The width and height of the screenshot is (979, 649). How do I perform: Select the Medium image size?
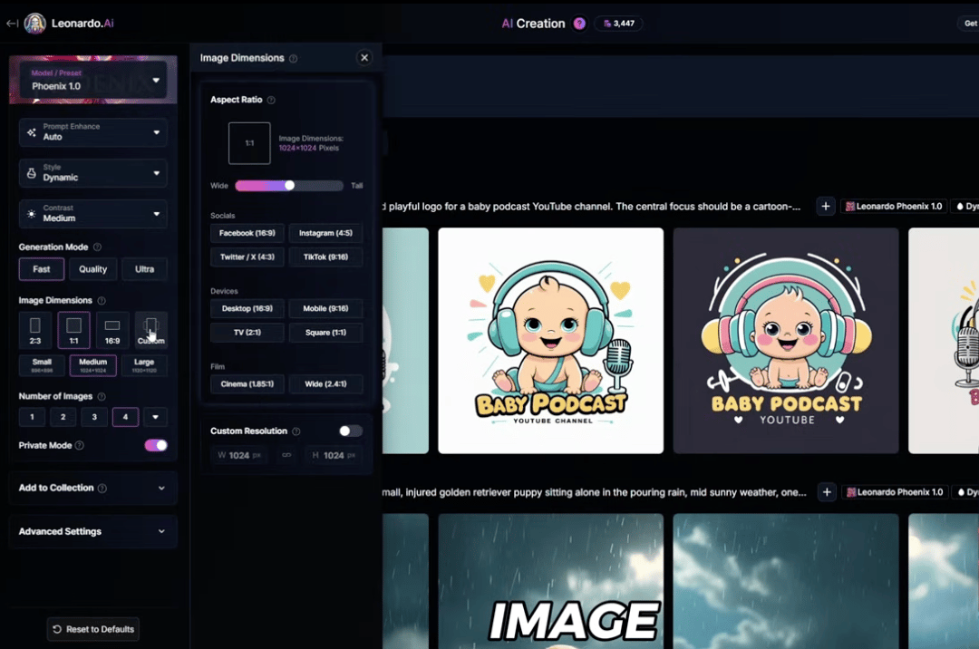93,365
